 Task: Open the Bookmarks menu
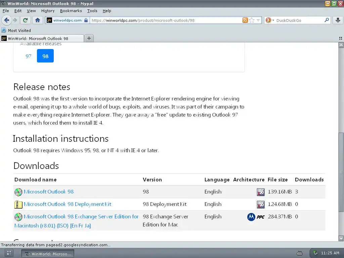click(71, 11)
